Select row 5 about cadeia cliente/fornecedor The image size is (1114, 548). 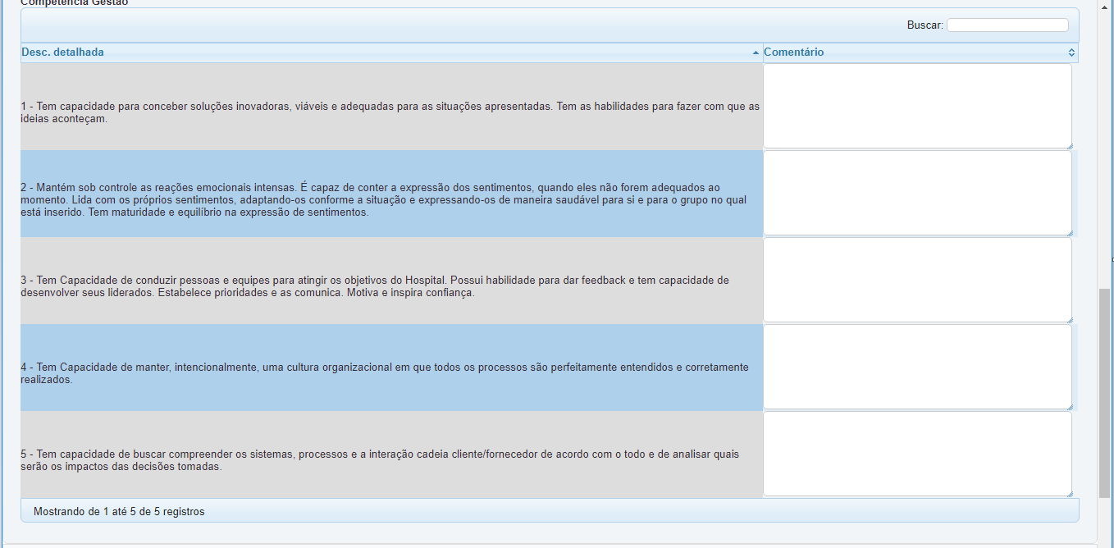pos(390,460)
